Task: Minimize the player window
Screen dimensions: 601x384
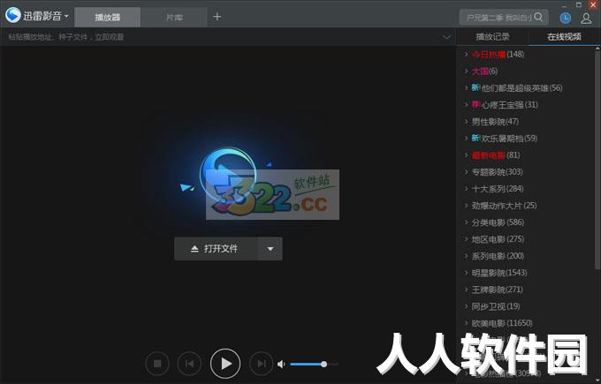Action: [x=564, y=5]
